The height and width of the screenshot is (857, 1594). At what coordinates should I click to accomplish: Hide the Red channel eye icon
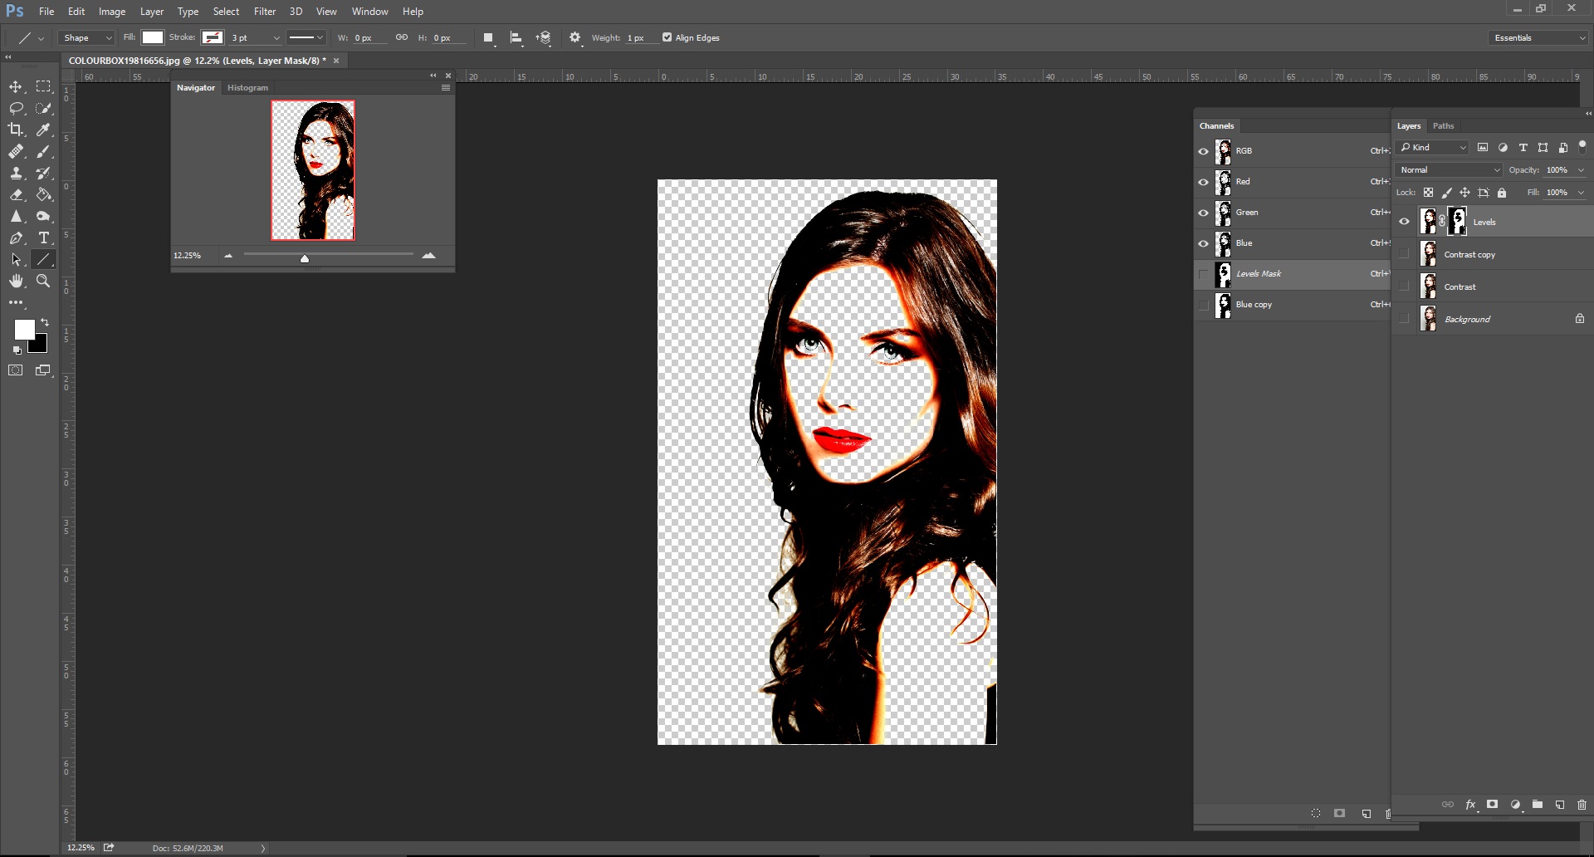(x=1203, y=182)
